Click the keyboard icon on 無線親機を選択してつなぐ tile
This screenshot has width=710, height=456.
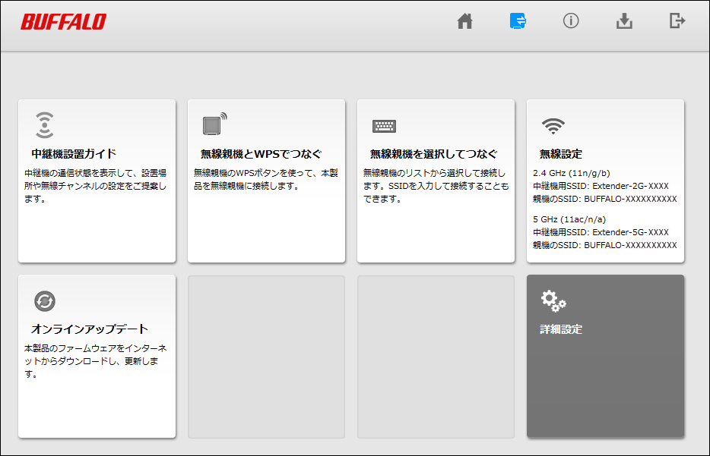[x=384, y=126]
